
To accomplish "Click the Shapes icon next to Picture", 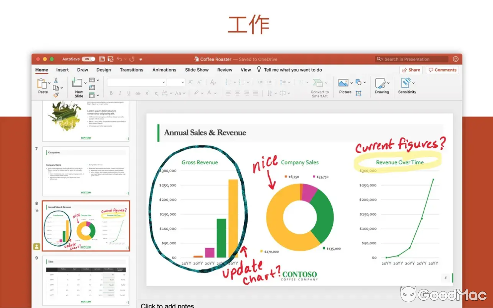I will point(358,82).
